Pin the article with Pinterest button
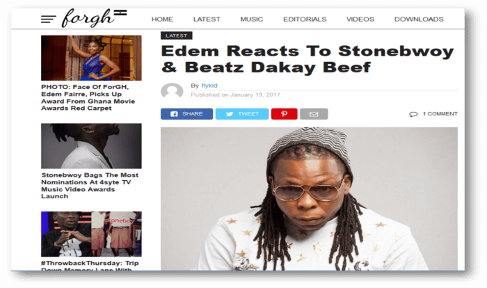This screenshot has width=487, height=288. point(284,114)
